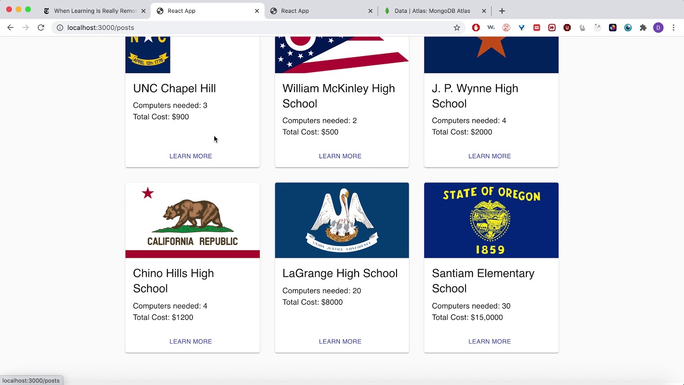
Task: Click the State of Oregon flag image
Action: pos(491,220)
